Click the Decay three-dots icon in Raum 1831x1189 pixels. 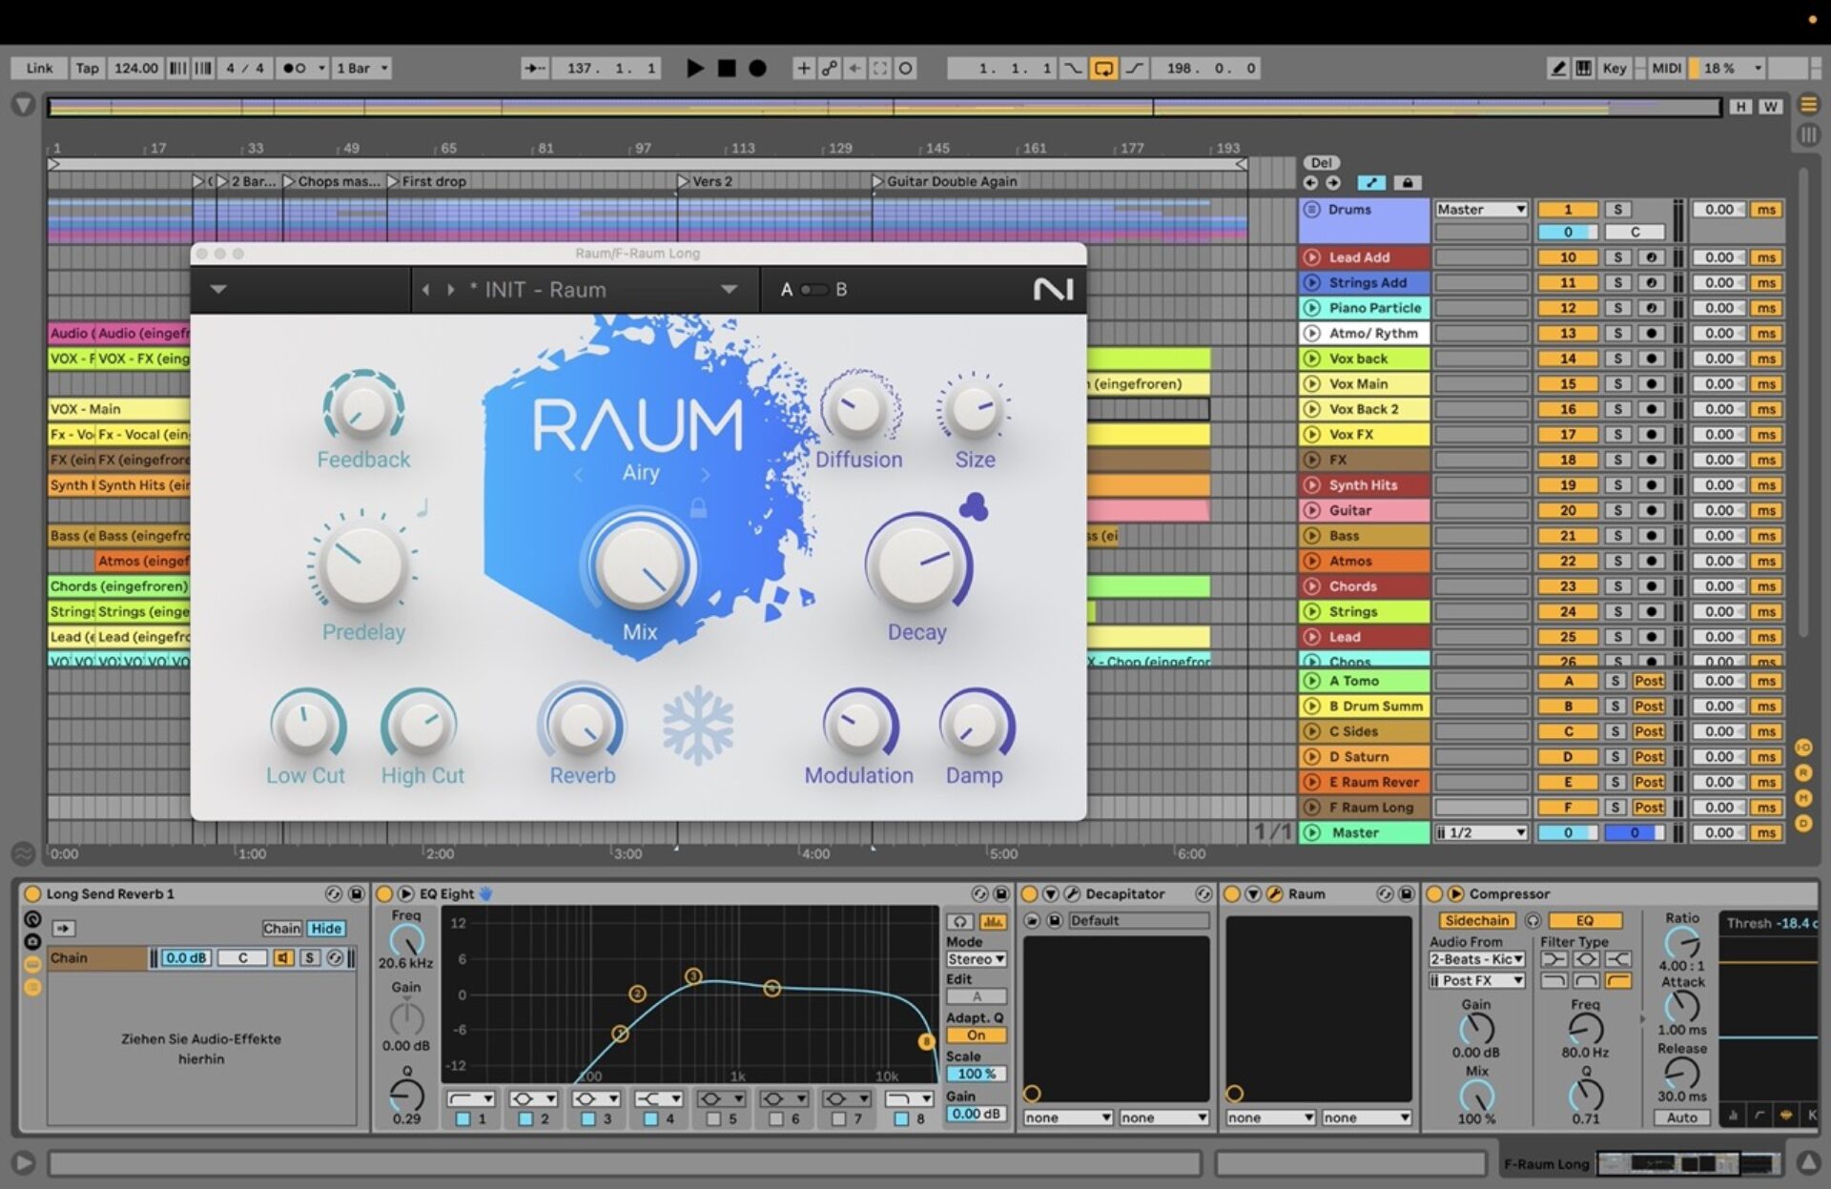tap(973, 506)
